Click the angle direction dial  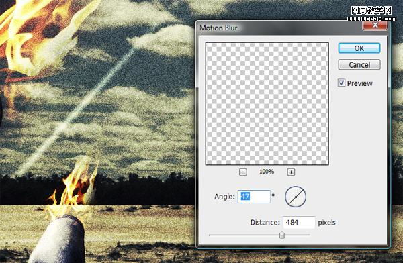(x=296, y=197)
